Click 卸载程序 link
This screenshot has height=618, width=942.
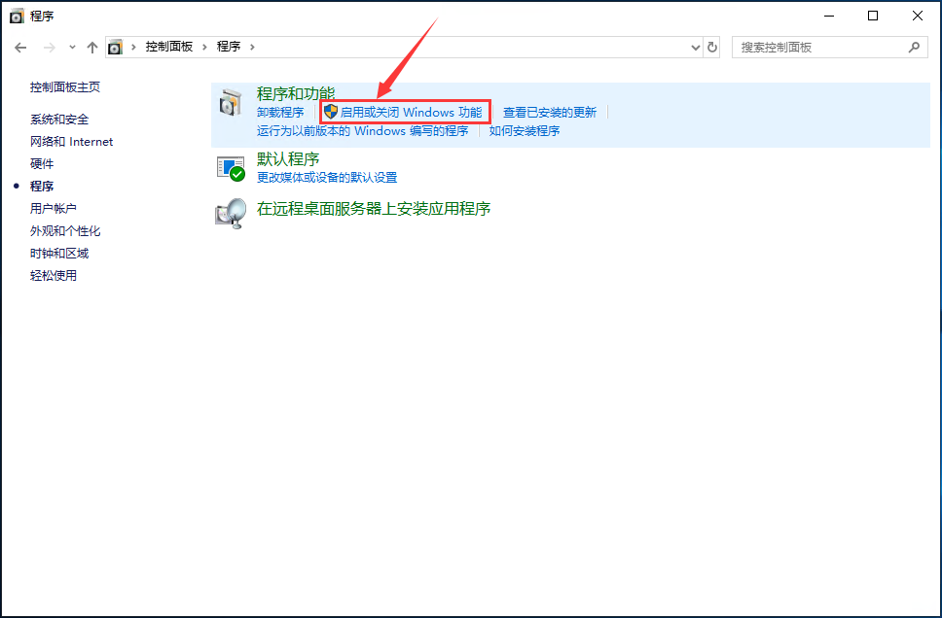tap(280, 112)
